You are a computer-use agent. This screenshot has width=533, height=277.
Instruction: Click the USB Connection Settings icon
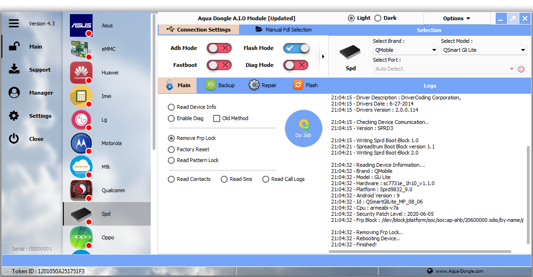pos(170,30)
